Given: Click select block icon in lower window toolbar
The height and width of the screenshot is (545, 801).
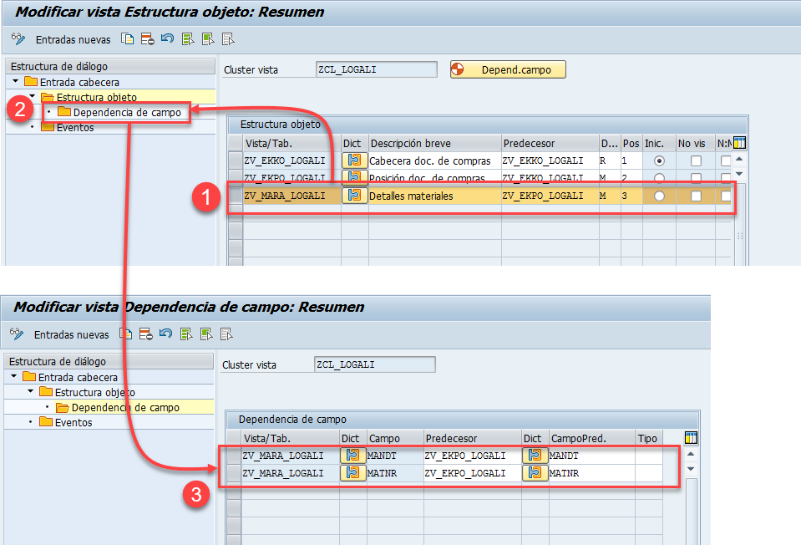Looking at the screenshot, I should (206, 334).
